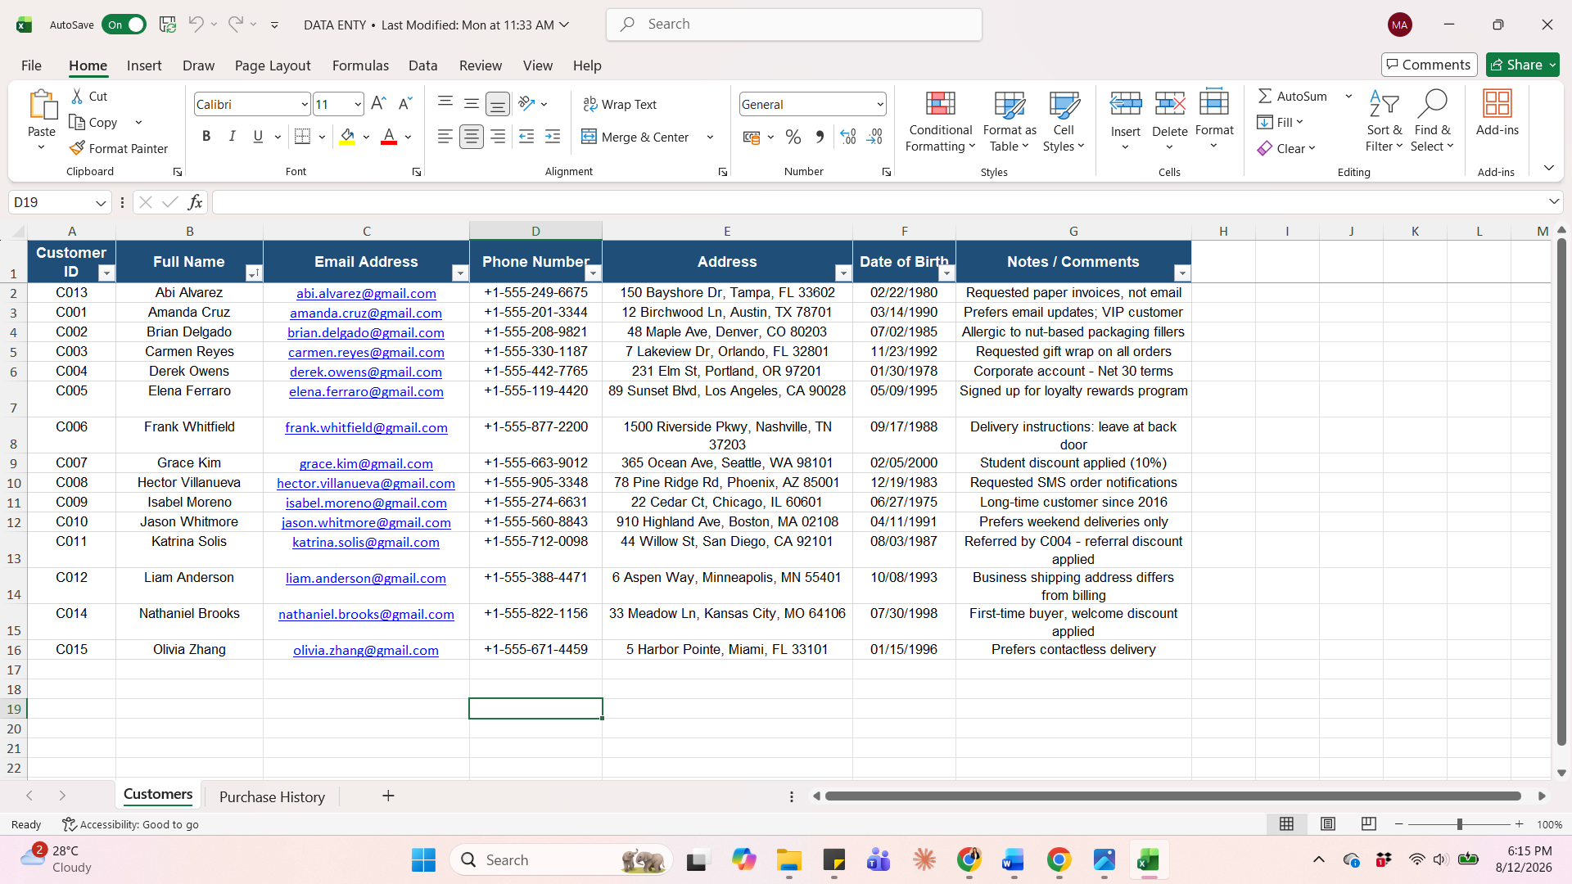Open the Formulas ribbon tab

click(360, 65)
